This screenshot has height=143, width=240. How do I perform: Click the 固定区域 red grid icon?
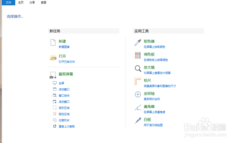(55, 114)
